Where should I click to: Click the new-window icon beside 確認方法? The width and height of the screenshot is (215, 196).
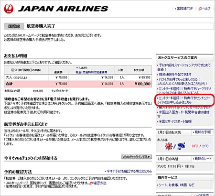coord(91,183)
